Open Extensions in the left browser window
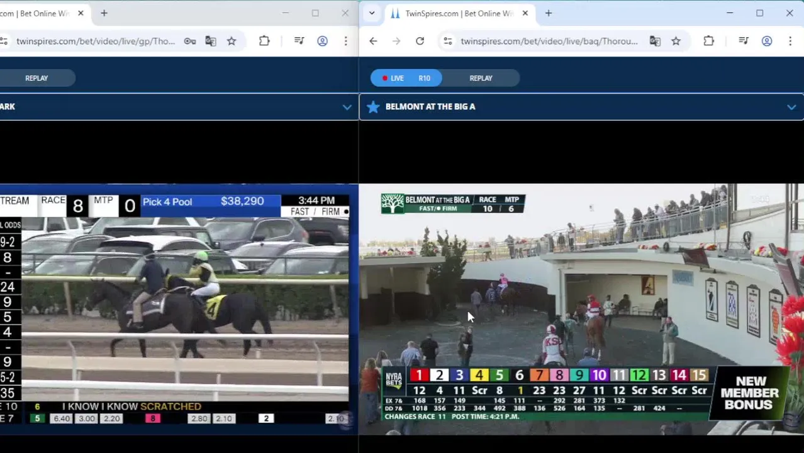The width and height of the screenshot is (804, 453). (x=264, y=41)
